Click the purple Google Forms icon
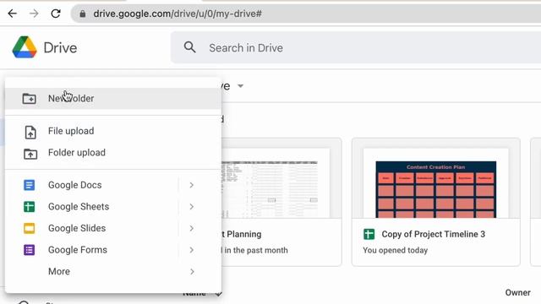541x304 pixels. coord(30,250)
